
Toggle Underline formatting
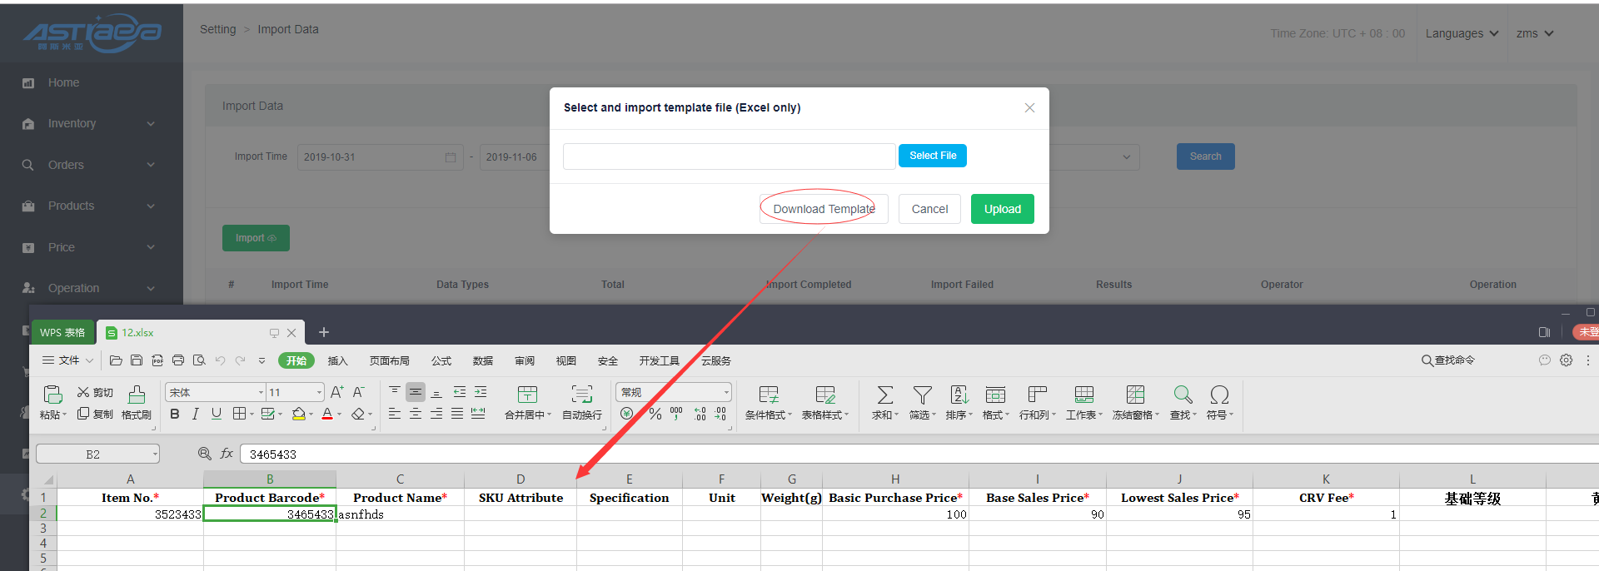click(217, 414)
